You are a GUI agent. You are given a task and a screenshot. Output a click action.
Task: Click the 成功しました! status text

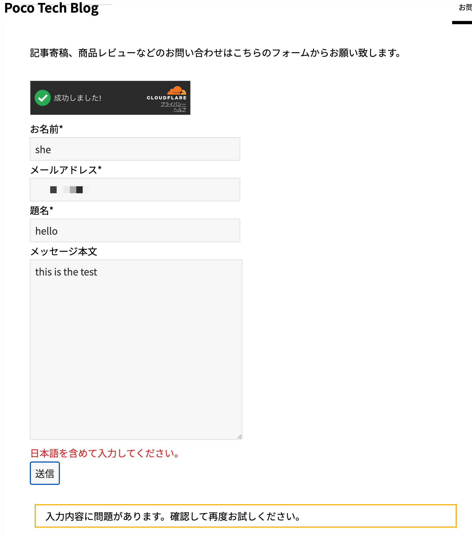[x=78, y=98]
